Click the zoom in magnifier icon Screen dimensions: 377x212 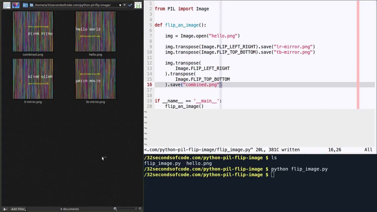pos(140,209)
